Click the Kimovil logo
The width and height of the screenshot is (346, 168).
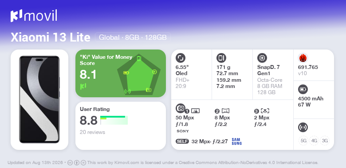[x=34, y=15]
